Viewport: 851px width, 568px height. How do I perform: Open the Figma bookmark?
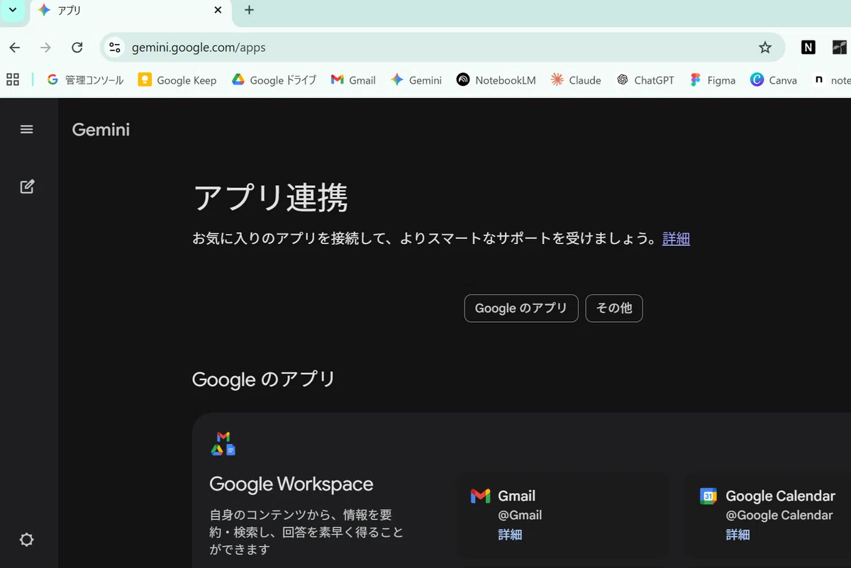[x=713, y=80]
